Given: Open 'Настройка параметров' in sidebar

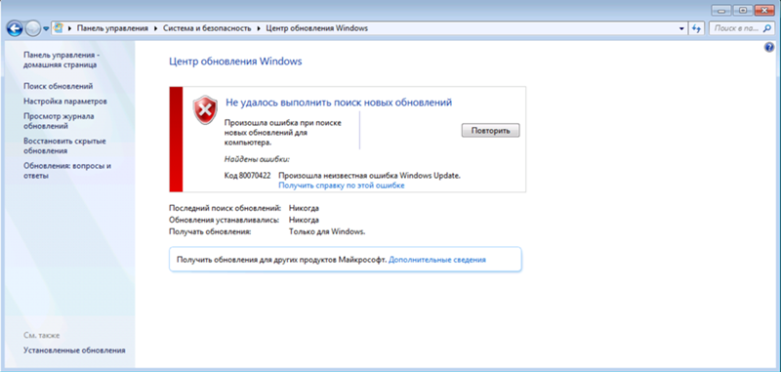Looking at the screenshot, I should (x=65, y=102).
